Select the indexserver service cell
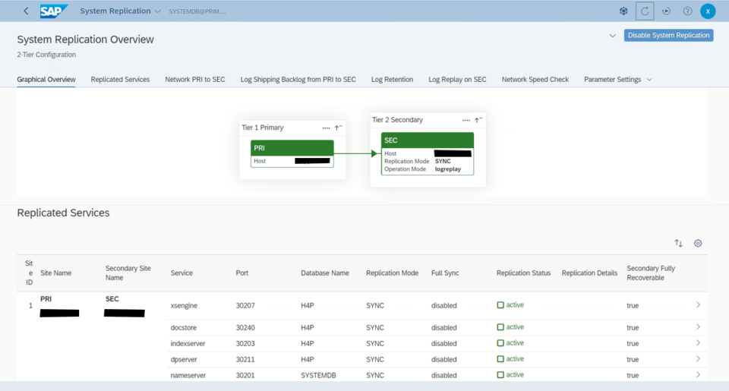Screen dimensions: 729x391 188,344
